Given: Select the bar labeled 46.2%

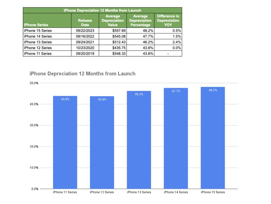Looking at the screenshot, I should click(x=139, y=140).
